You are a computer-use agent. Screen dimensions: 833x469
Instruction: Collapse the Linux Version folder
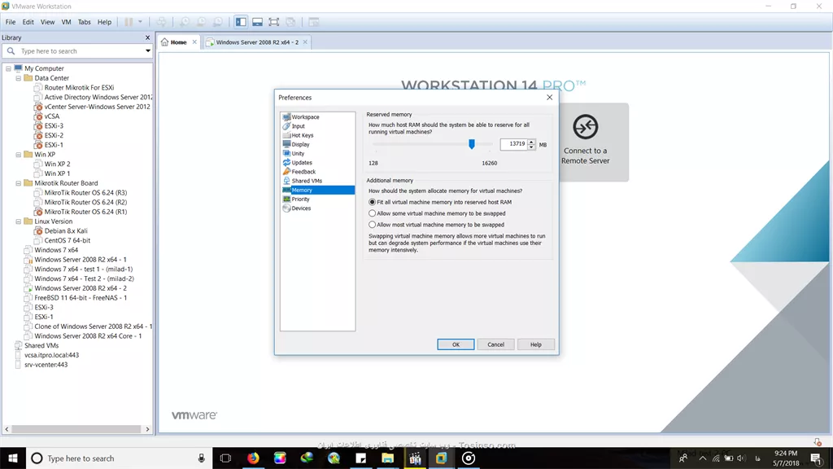click(19, 221)
